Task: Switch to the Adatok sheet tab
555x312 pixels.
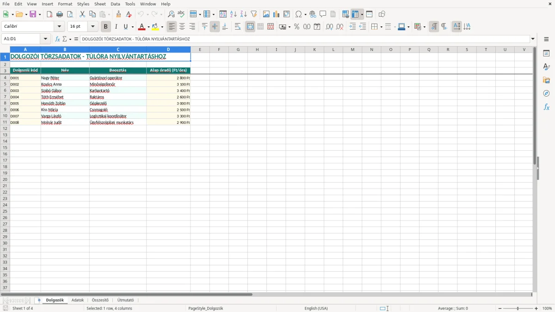Action: (78, 300)
